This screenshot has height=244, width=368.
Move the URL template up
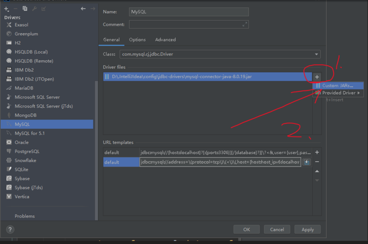pyautogui.click(x=317, y=171)
